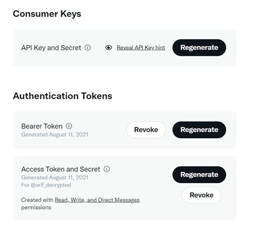Click the Authentication Tokens heading

coord(62,96)
